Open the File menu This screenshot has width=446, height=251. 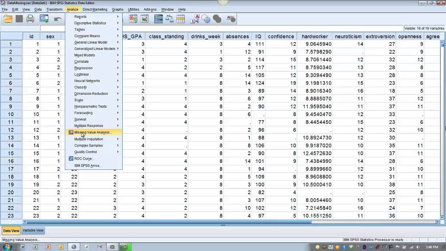5,9
